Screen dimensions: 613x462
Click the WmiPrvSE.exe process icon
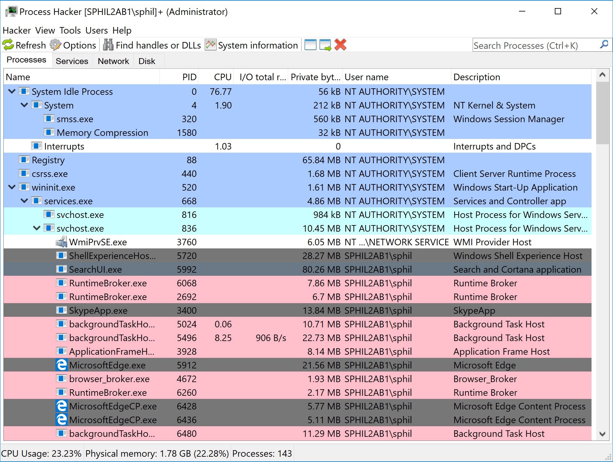[61, 242]
